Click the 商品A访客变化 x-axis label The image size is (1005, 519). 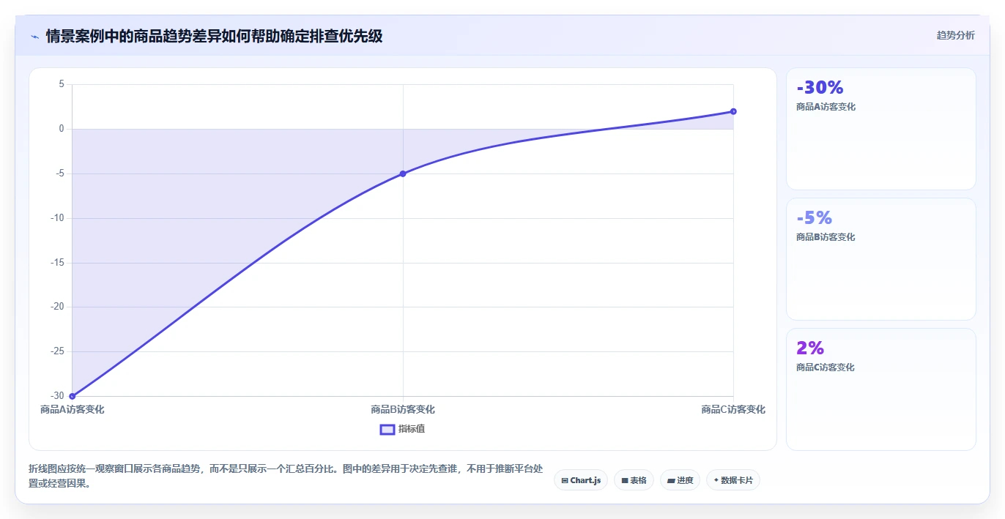[73, 410]
